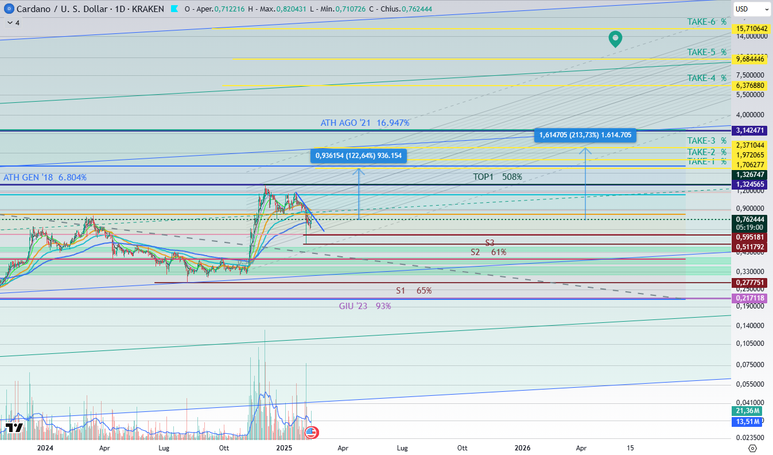The image size is (773, 455).
Task: Click the 2026 label on time axis
Action: click(x=522, y=448)
